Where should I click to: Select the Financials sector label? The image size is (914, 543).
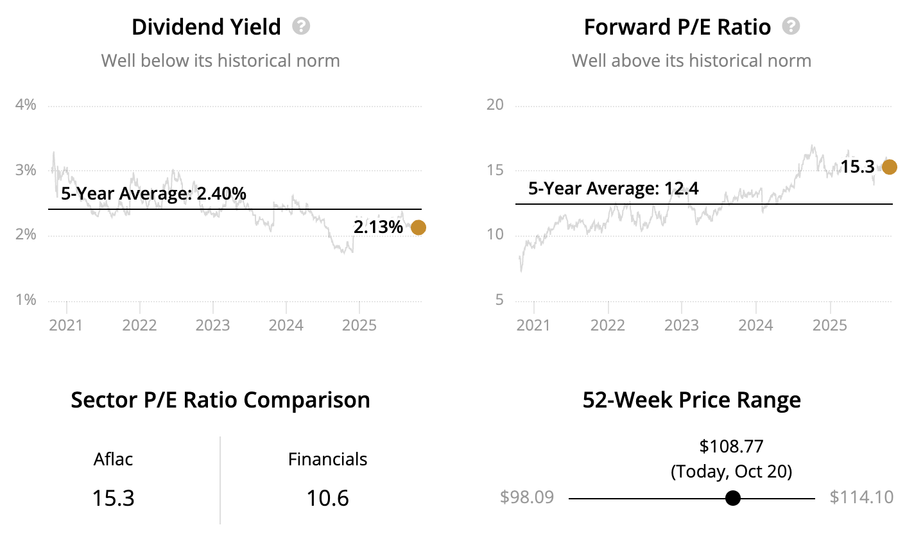(x=327, y=460)
